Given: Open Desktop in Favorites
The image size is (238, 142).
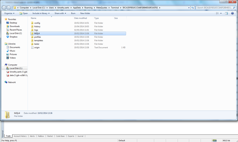Looking at the screenshot, I should click(12, 23).
